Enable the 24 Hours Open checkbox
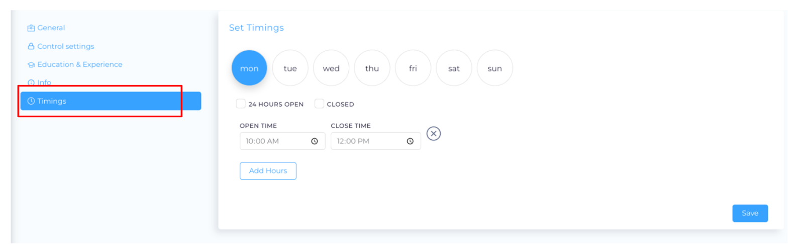This screenshot has height=249, width=804. (241, 104)
